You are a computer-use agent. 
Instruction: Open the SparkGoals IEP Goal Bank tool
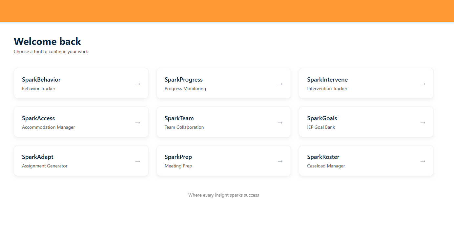coord(366,122)
